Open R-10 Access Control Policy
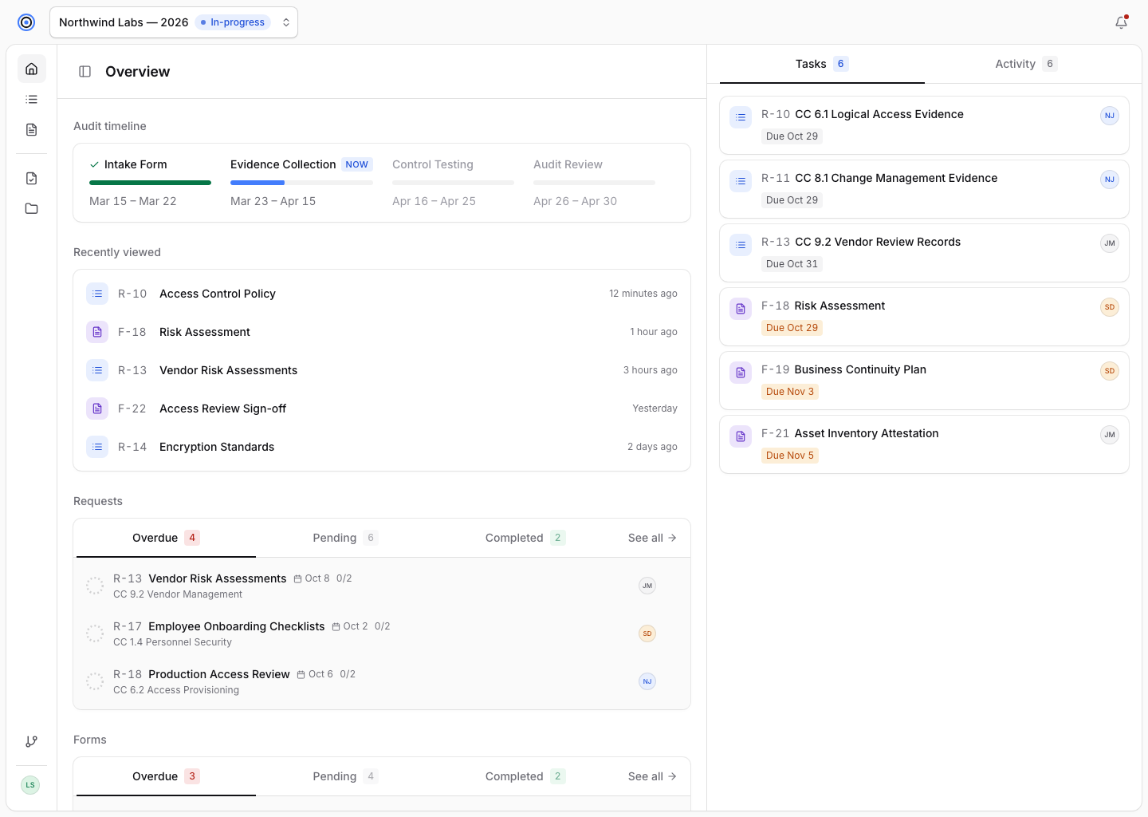Image resolution: width=1148 pixels, height=817 pixels. pyautogui.click(x=382, y=294)
